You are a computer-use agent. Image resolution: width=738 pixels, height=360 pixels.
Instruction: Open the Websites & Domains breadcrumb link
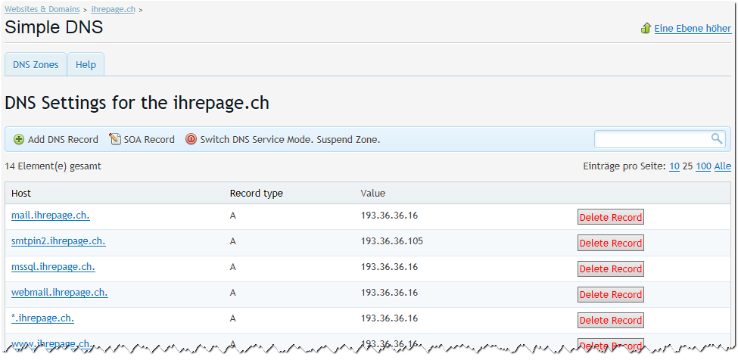point(42,9)
